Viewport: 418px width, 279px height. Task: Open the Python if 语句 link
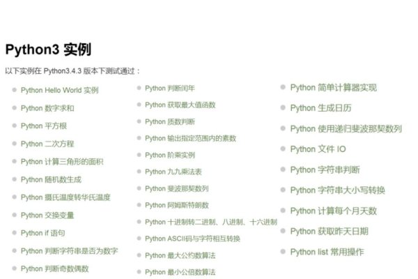click(x=42, y=233)
